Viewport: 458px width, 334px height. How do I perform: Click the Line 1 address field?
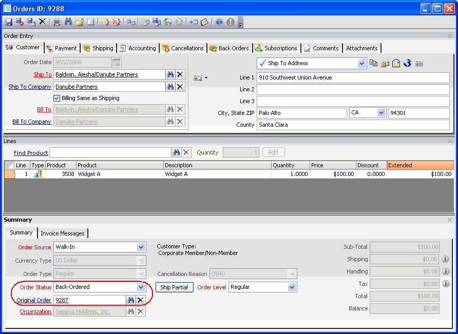tap(353, 77)
